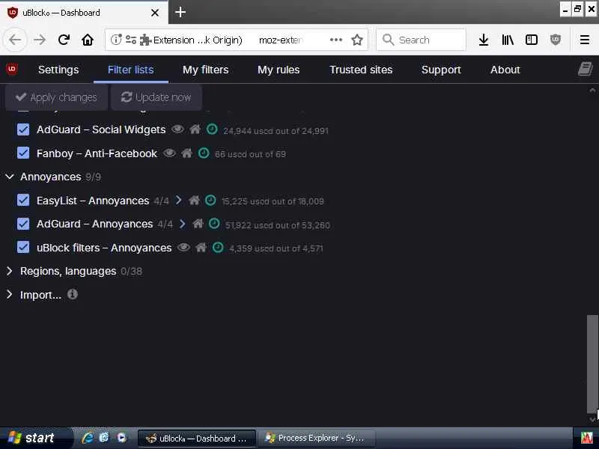Uncheck uBlock filters – Annoyances list
599x449 pixels.
[23, 248]
